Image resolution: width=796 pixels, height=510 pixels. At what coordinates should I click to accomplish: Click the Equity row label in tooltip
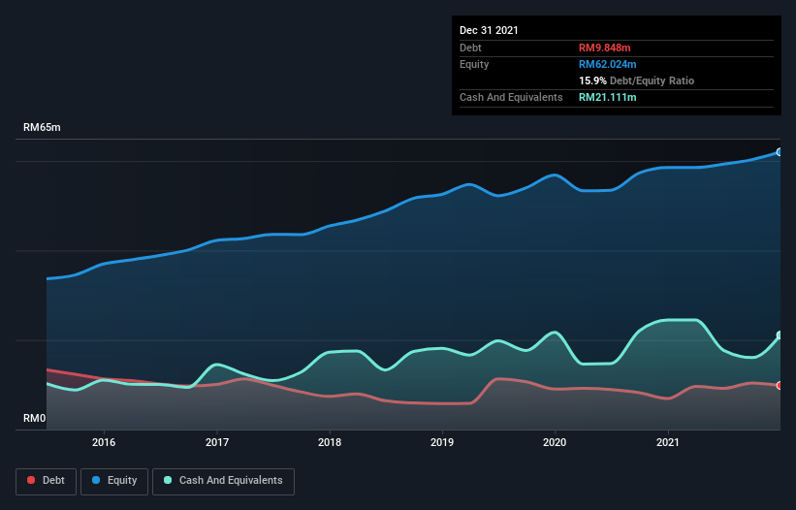pyautogui.click(x=474, y=64)
